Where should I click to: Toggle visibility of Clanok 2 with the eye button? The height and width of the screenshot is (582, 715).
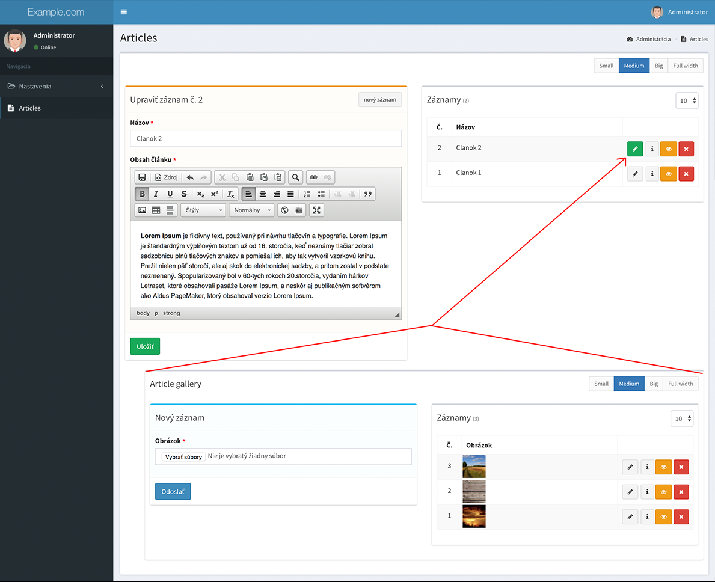click(x=669, y=149)
